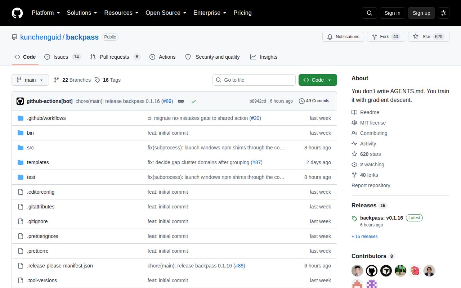Open the Readme link in About
The height and width of the screenshot is (288, 461).
point(365,112)
